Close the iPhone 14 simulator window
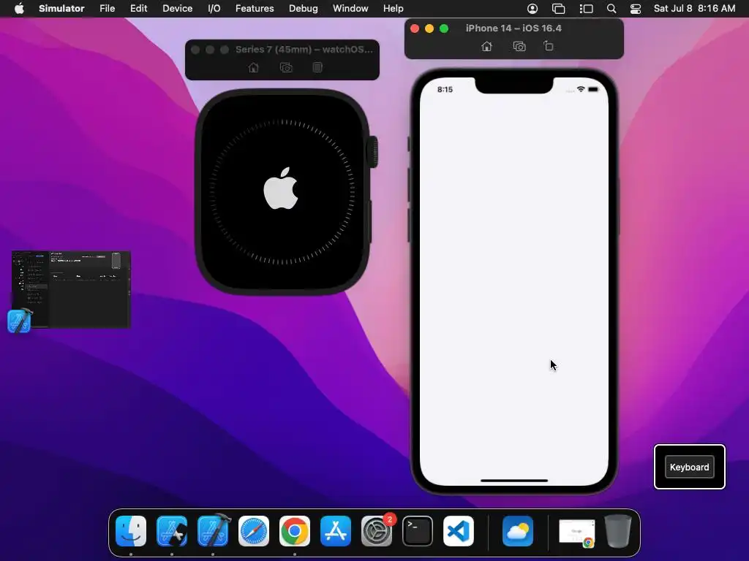 click(x=415, y=28)
